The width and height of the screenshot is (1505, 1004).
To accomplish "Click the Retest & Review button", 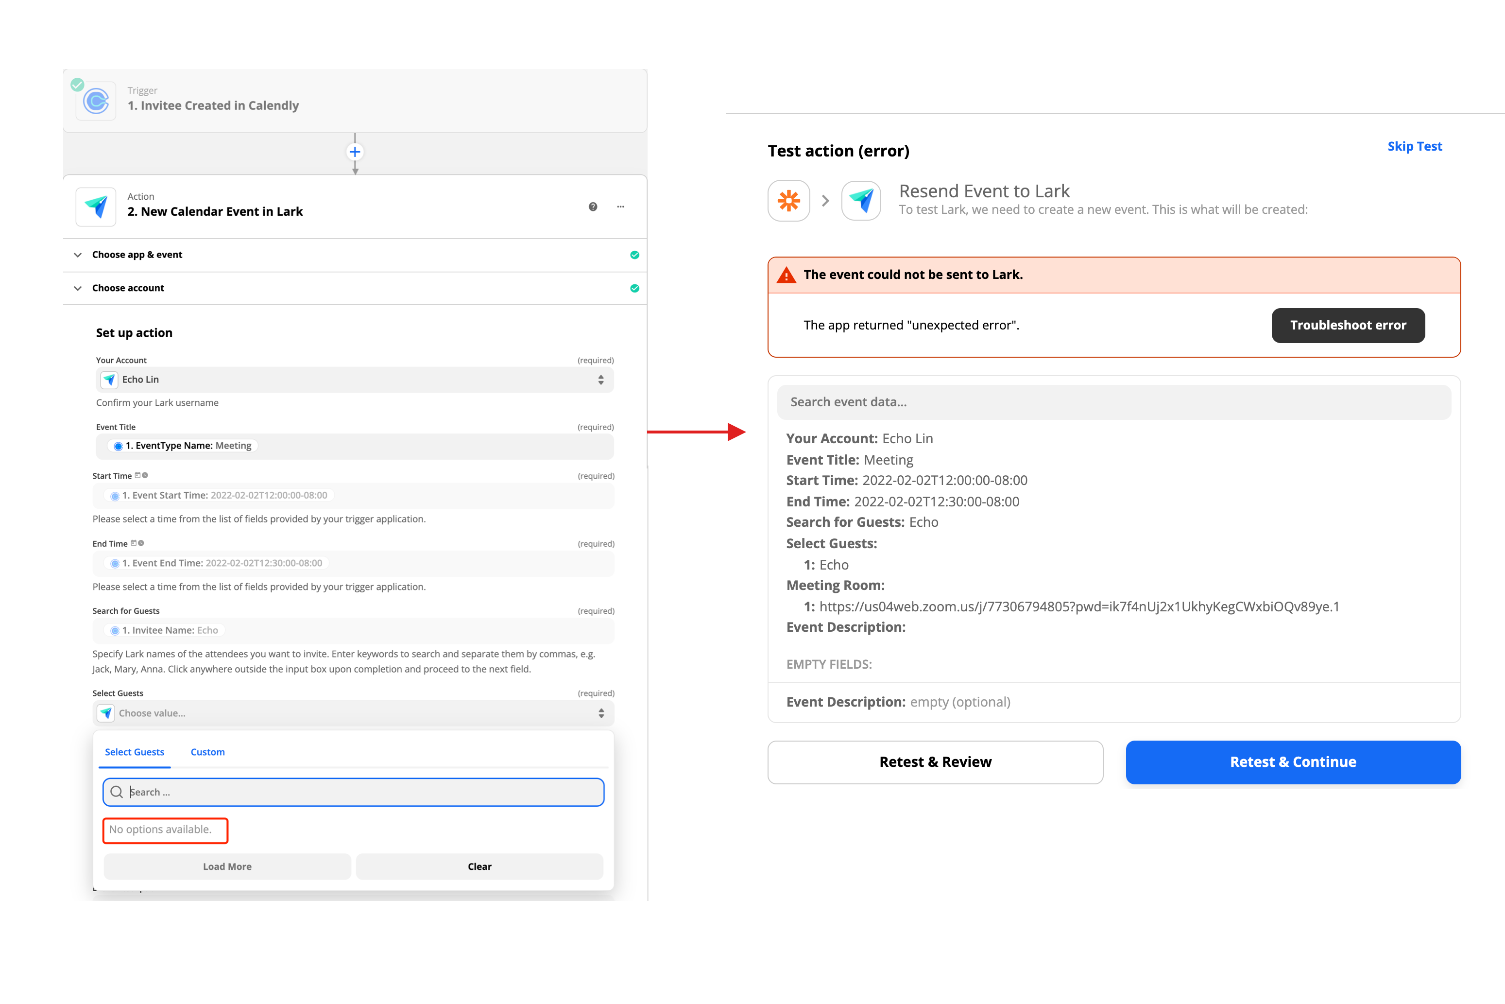I will click(935, 762).
